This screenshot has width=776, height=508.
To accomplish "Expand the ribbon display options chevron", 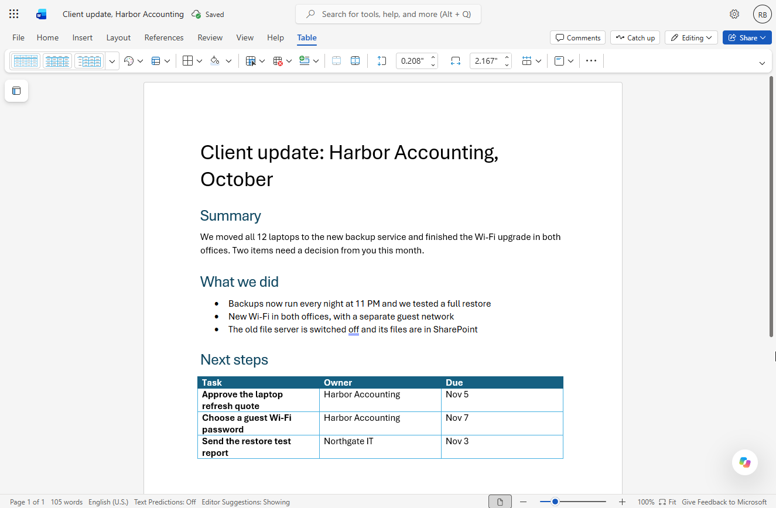I will click(762, 63).
